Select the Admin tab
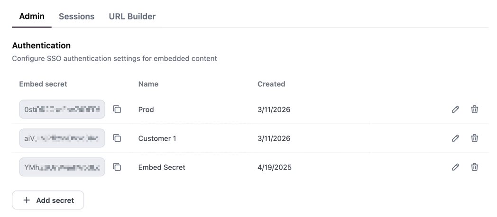This screenshot has height=217, width=497. 32,16
